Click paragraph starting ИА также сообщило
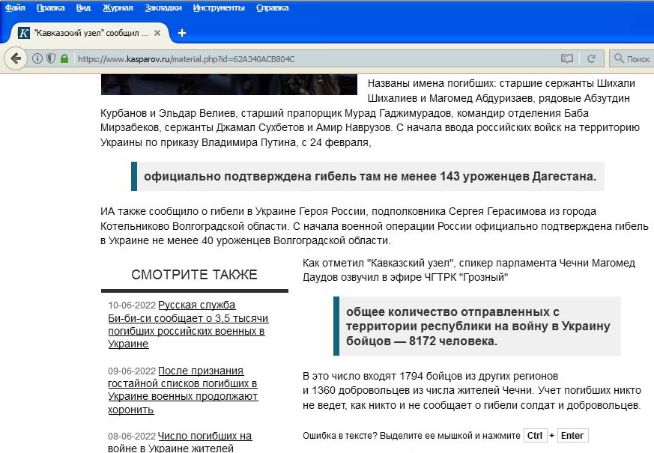This screenshot has width=654, height=453. point(374,226)
